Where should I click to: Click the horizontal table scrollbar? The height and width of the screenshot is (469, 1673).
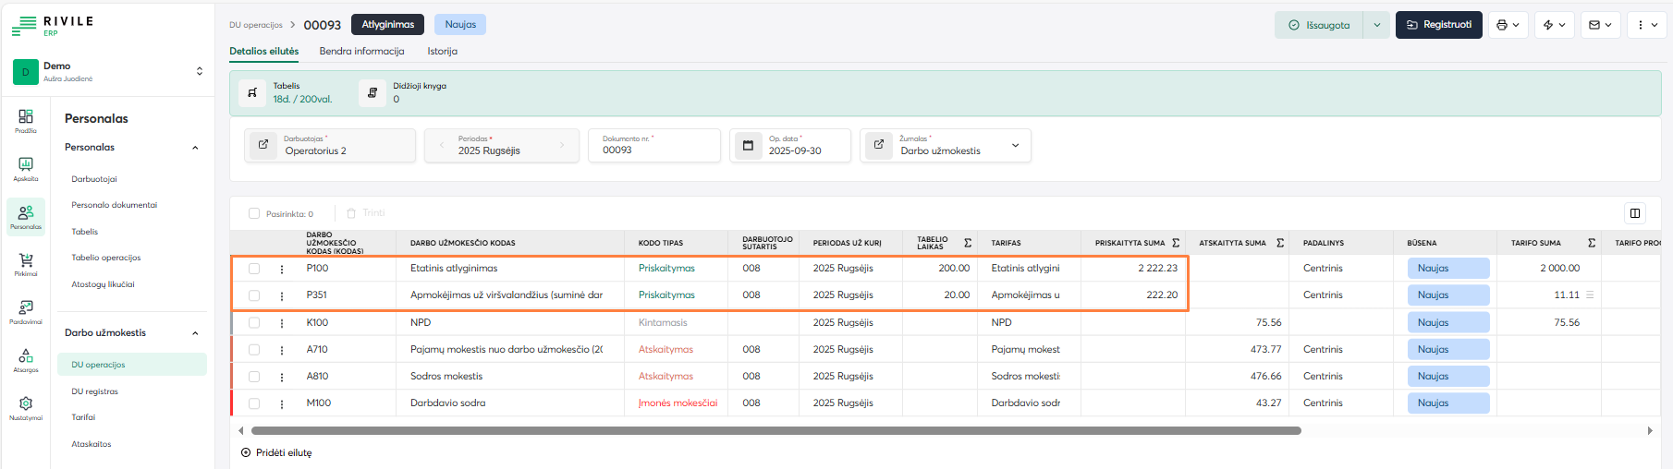(775, 431)
